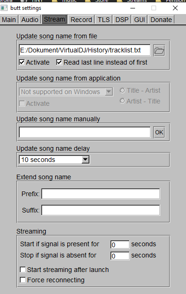Open the Main tab
The image size is (186, 294).
(9, 20)
